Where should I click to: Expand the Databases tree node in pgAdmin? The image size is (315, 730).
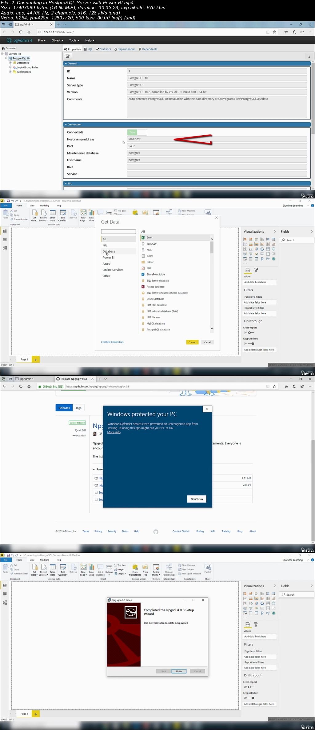tap(10, 63)
